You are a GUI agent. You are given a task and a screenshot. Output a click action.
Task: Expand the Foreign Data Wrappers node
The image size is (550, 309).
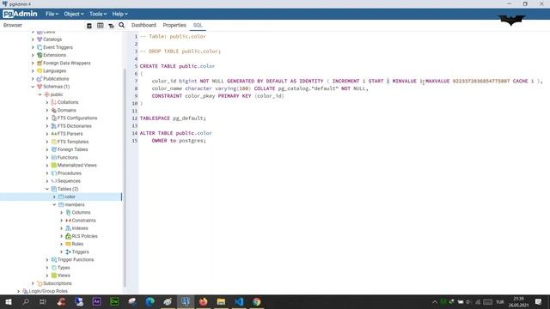click(33, 63)
